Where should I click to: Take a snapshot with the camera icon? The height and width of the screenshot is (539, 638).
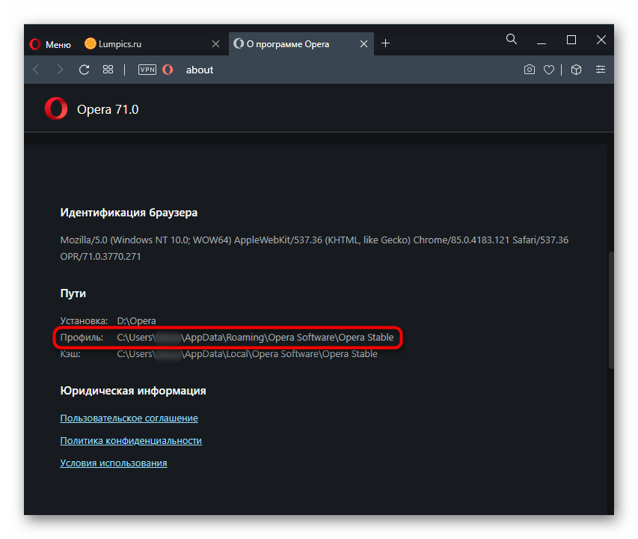click(530, 70)
